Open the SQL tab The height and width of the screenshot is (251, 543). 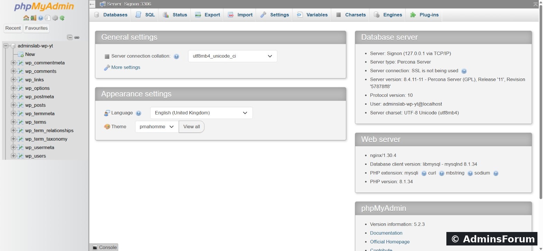[145, 15]
